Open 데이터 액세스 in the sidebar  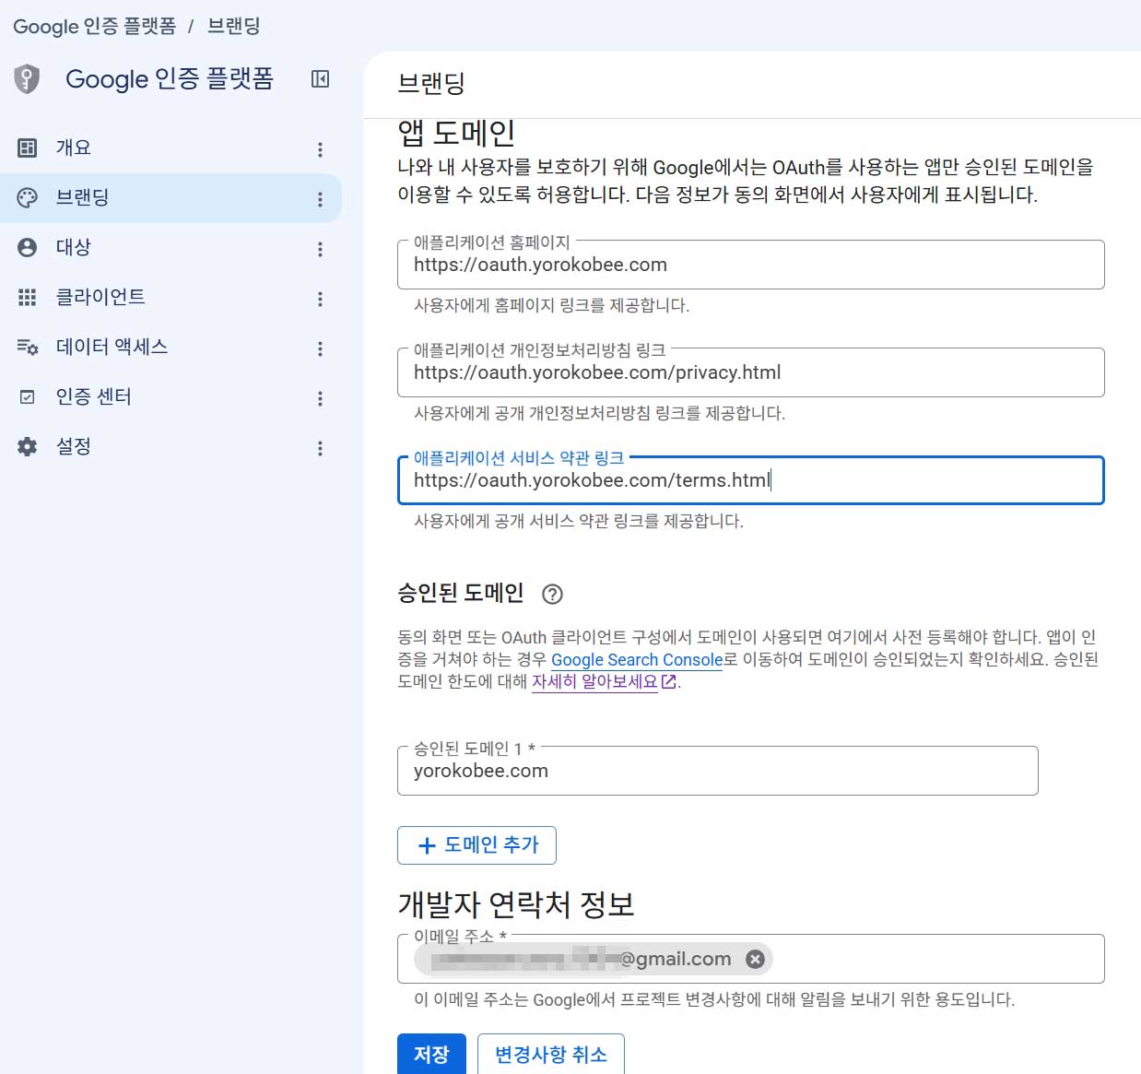[x=171, y=347]
